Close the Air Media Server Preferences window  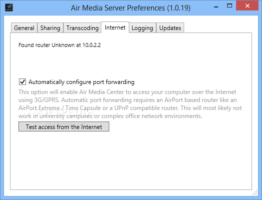click(x=248, y=5)
